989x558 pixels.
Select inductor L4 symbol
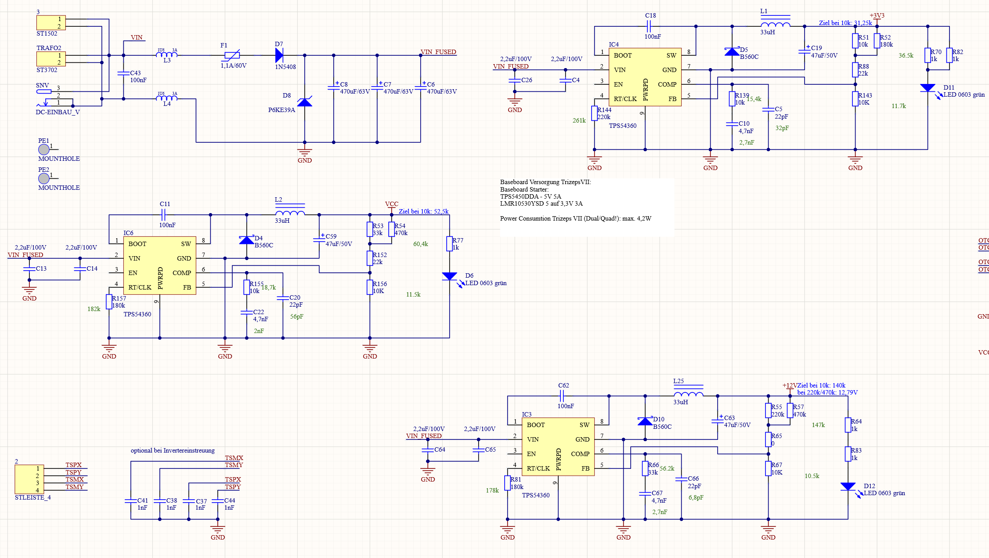(167, 98)
